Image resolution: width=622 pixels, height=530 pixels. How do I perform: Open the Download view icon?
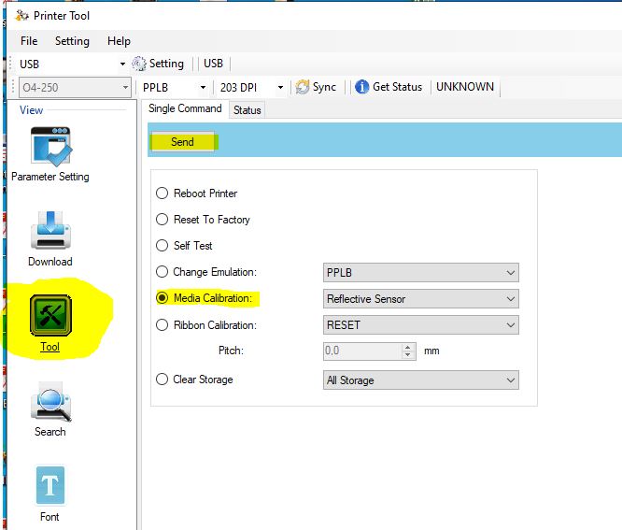(x=50, y=230)
